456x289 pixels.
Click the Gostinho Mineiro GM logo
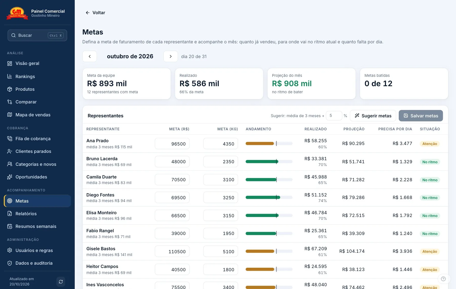pos(17,13)
